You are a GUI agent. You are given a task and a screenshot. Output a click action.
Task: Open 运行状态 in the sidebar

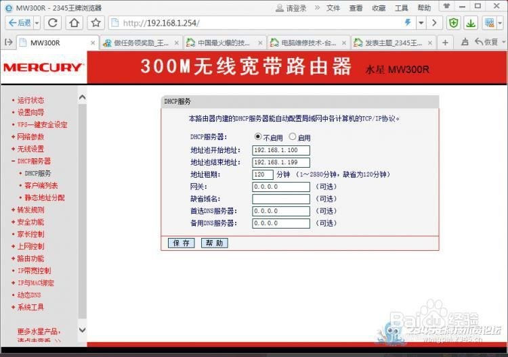click(x=30, y=100)
